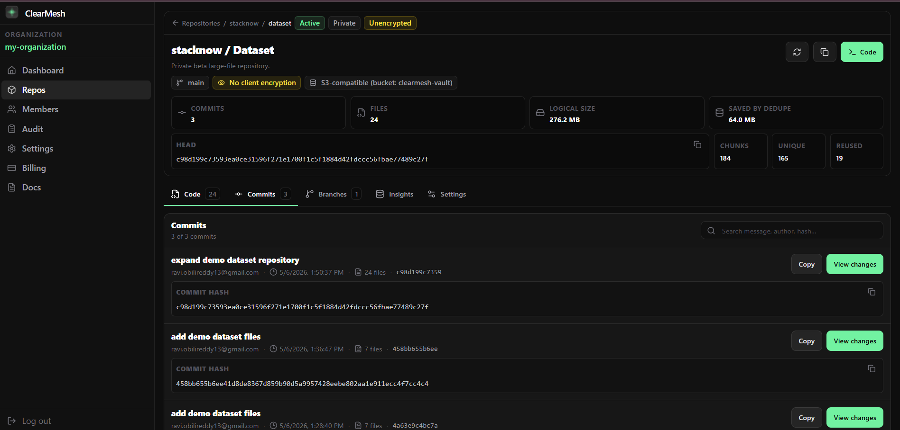Click short hash c98d199c7359
This screenshot has height=430, width=900.
tap(419, 272)
